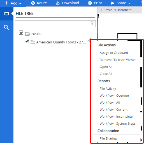The width and height of the screenshot is (146, 146).
Task: Click the Invoice starred folder icon
Action: pyautogui.click(x=27, y=34)
